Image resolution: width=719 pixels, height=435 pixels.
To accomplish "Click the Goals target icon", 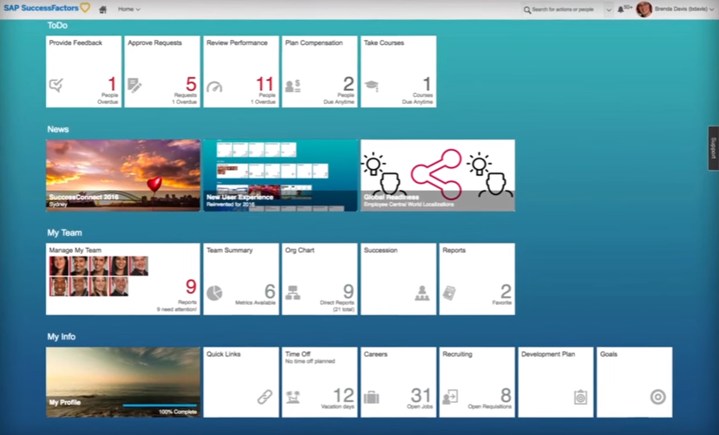I will point(657,397).
